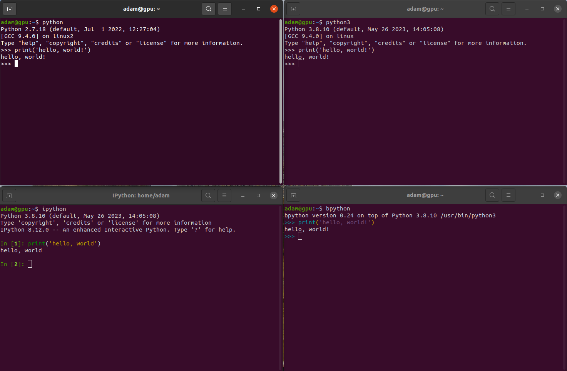Open search in the bpython terminal
This screenshot has height=371, width=567.
click(x=492, y=195)
